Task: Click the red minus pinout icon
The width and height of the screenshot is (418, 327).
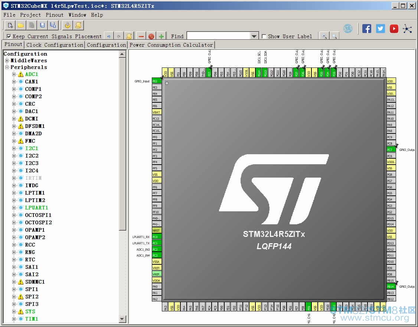Action: 141,36
